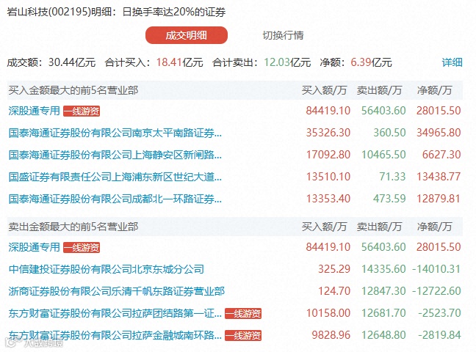Click the buy amount 13353.40
Image resolution: width=476 pixels, height=352 pixels.
click(328, 199)
